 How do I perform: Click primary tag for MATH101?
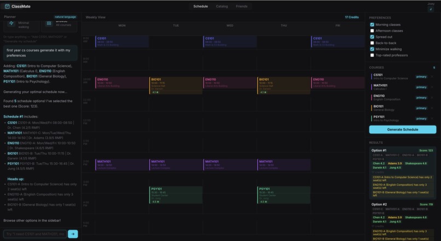[421, 87]
